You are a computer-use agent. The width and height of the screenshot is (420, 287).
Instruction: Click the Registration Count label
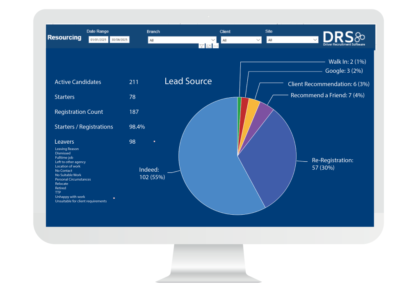tap(79, 112)
